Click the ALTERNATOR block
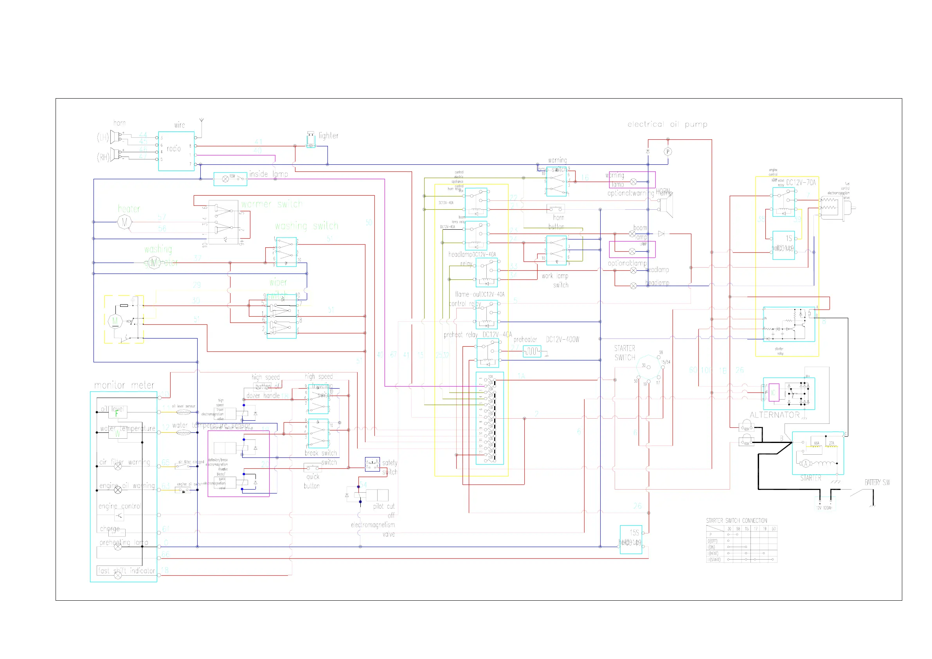Image resolution: width=932 pixels, height=659 pixels. (789, 393)
